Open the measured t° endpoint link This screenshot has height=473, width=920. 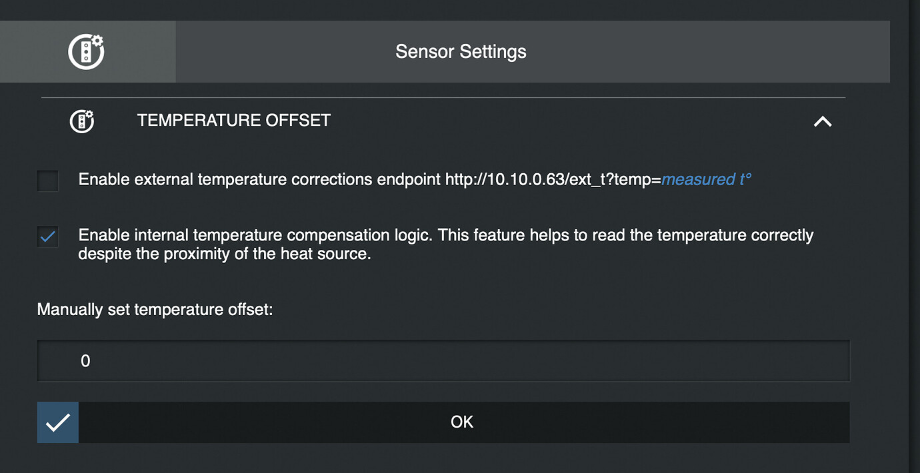706,179
